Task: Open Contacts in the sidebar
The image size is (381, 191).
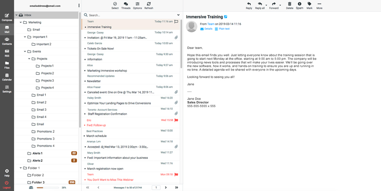Action: tap(7, 41)
